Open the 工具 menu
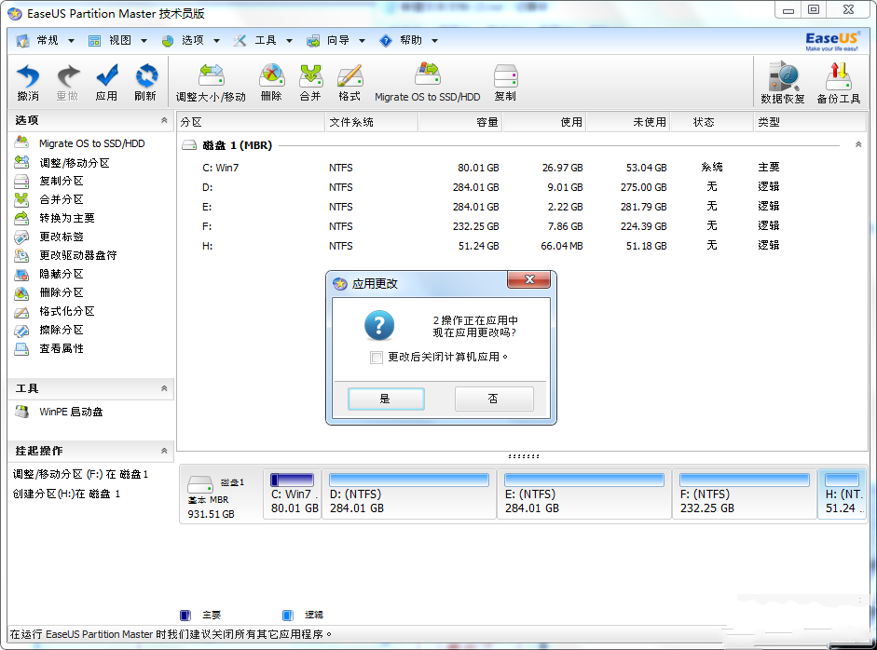 coord(264,40)
